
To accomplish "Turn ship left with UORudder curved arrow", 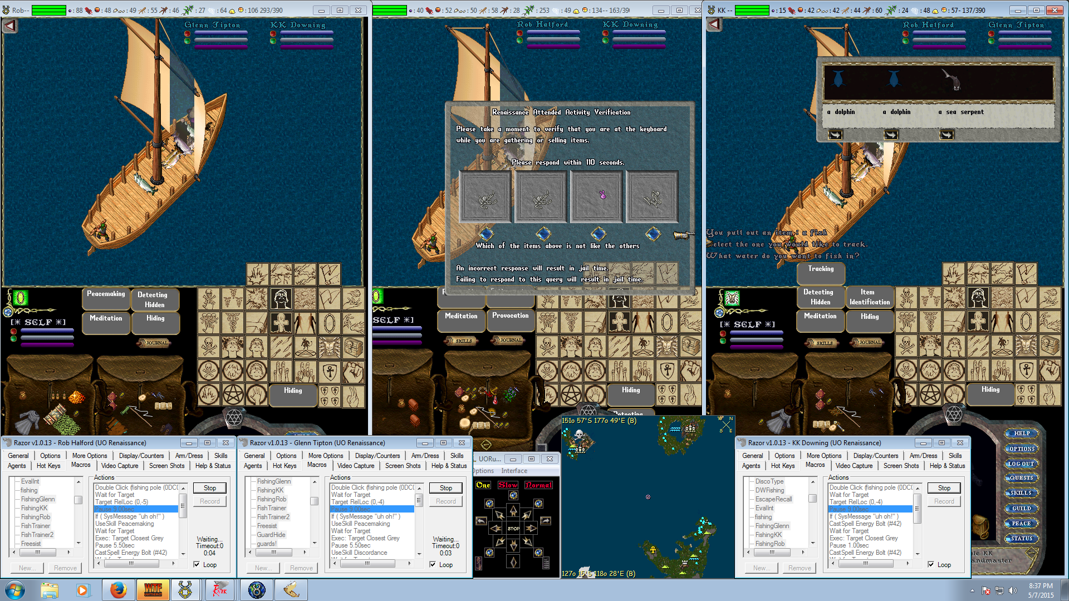I will 482,521.
